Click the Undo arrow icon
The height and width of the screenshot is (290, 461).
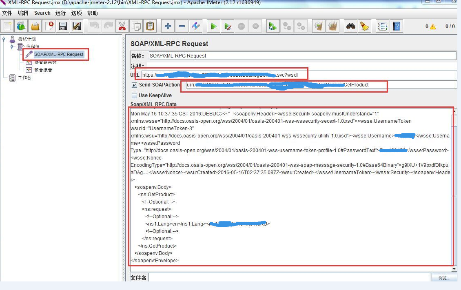pyautogui.click(x=94, y=27)
